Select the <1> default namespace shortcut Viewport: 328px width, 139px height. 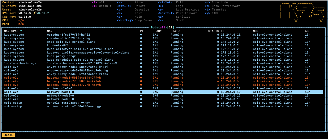[x=102, y=6]
